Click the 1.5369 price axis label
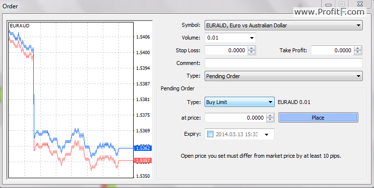Screen dimensions: 374x188 [x=143, y=131]
